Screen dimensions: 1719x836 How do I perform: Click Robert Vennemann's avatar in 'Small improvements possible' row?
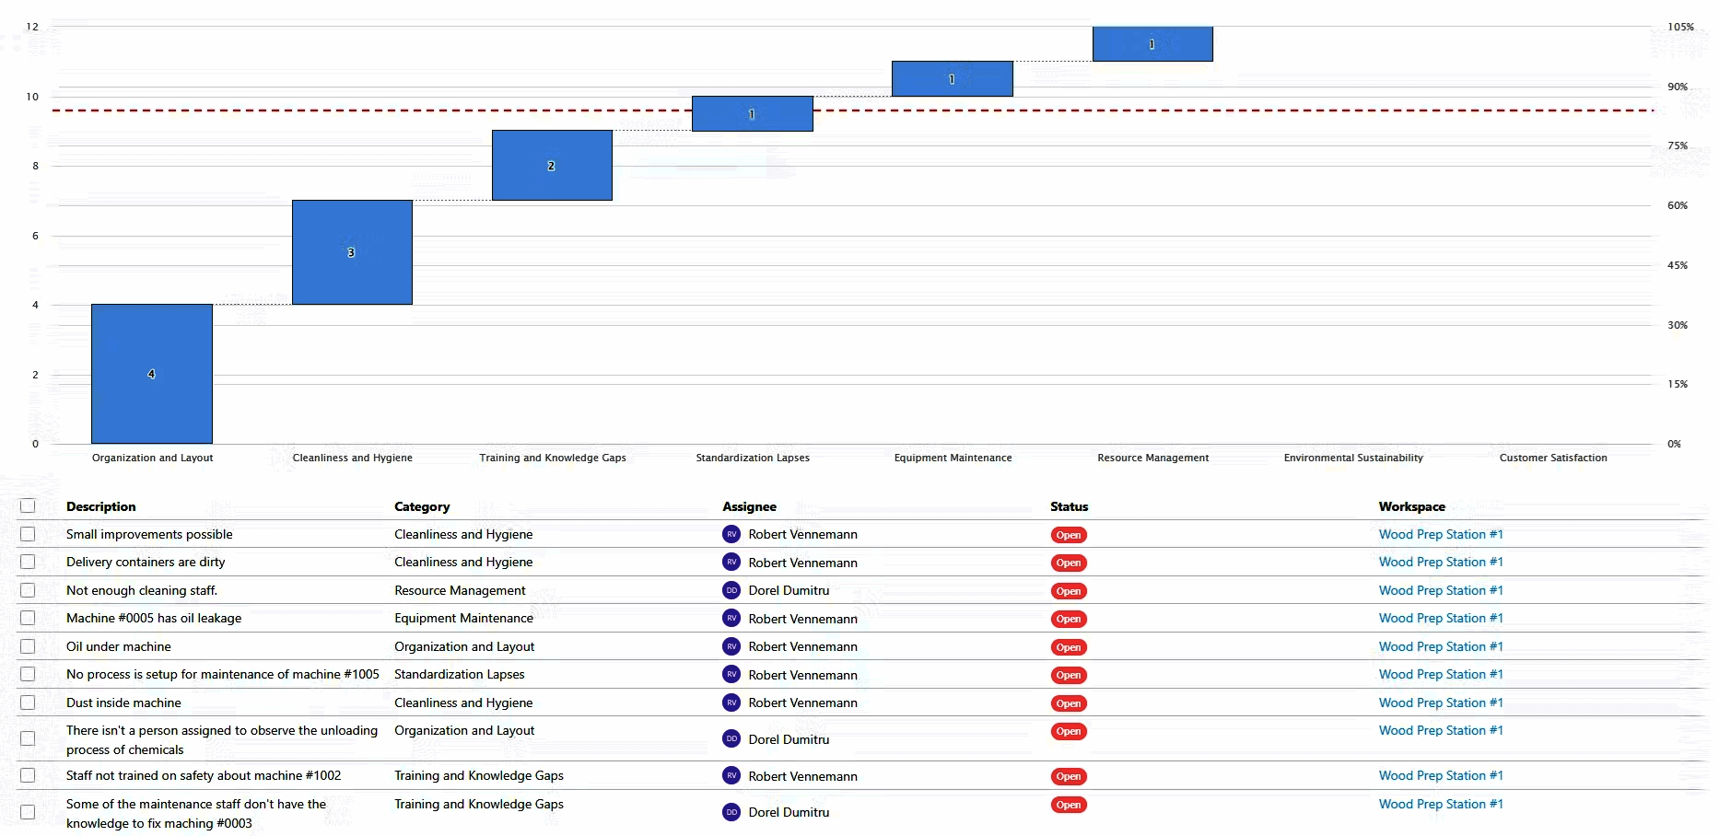click(x=731, y=534)
